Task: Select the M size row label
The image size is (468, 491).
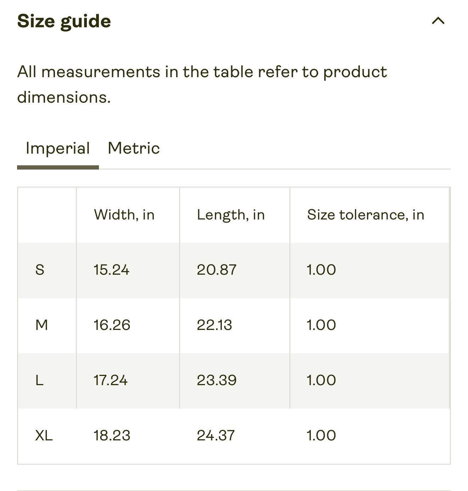Action: pos(41,325)
